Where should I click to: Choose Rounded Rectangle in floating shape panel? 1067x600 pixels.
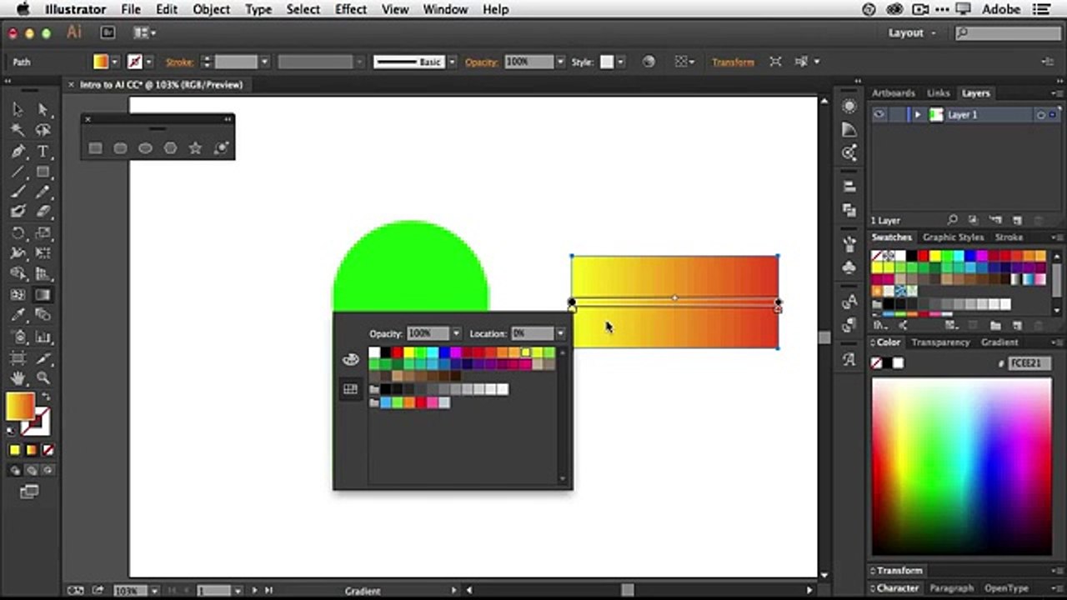(120, 147)
